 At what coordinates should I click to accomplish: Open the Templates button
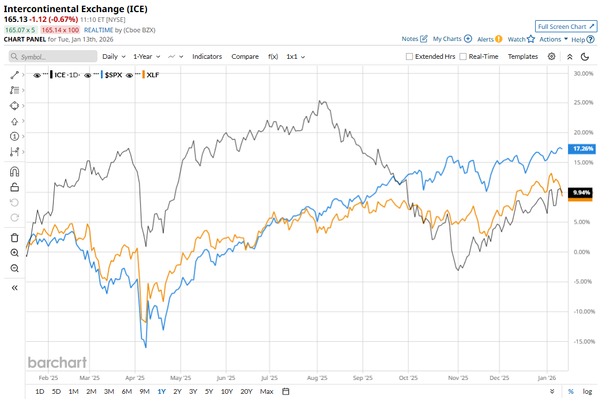pos(522,57)
